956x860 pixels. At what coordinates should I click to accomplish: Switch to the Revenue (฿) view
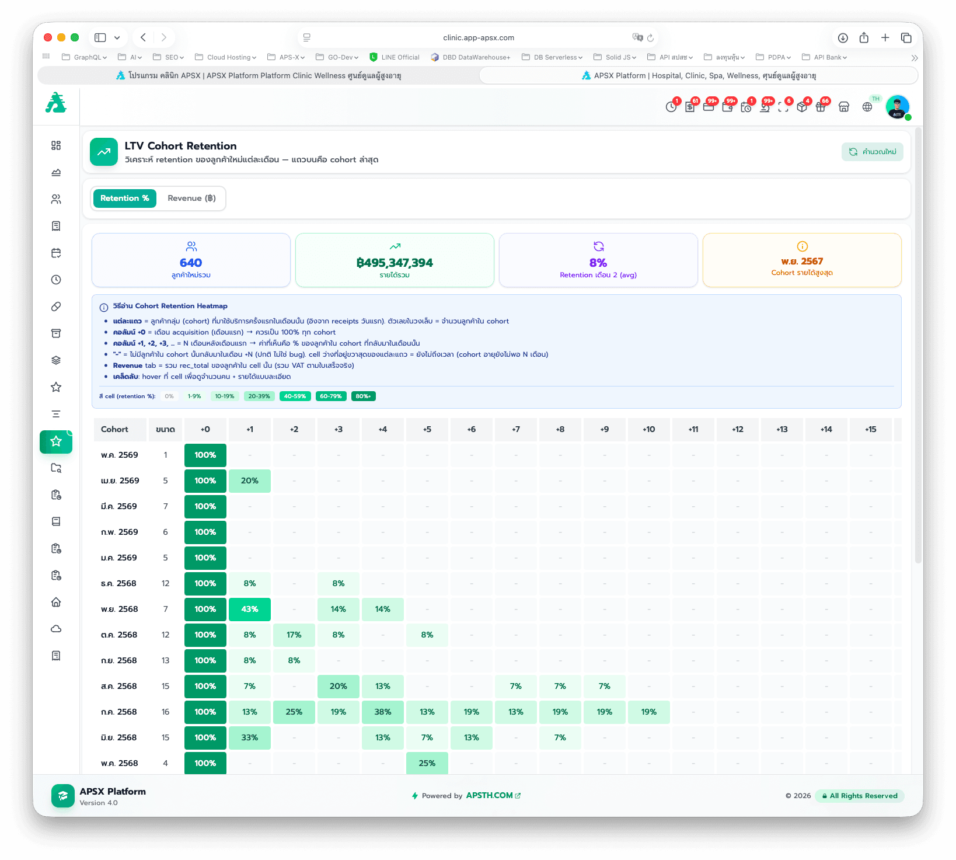pos(191,199)
